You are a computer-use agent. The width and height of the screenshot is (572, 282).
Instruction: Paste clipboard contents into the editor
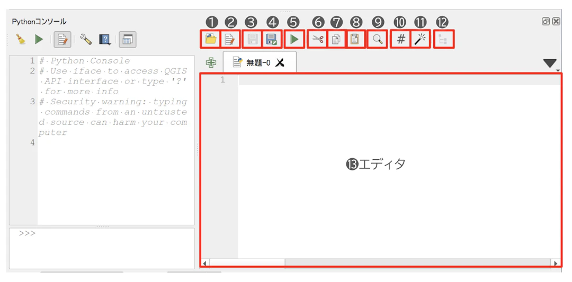pyautogui.click(x=354, y=39)
